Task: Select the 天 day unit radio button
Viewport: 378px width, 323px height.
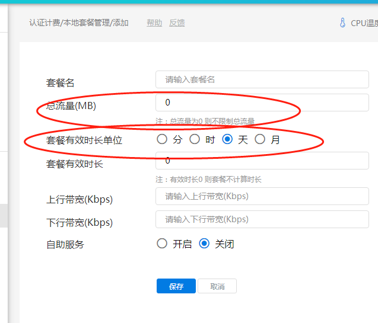Action: 227,140
